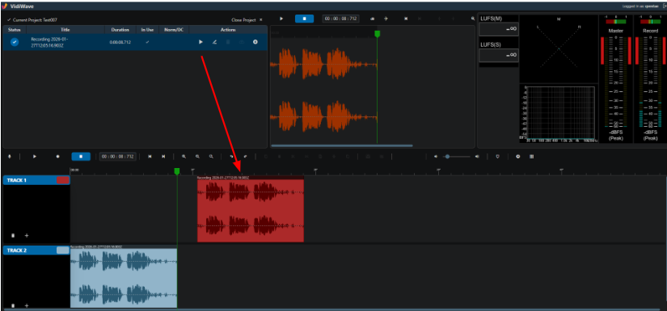Click the grid layout icon in timeline toolbar
667x311 pixels.
[532, 157]
